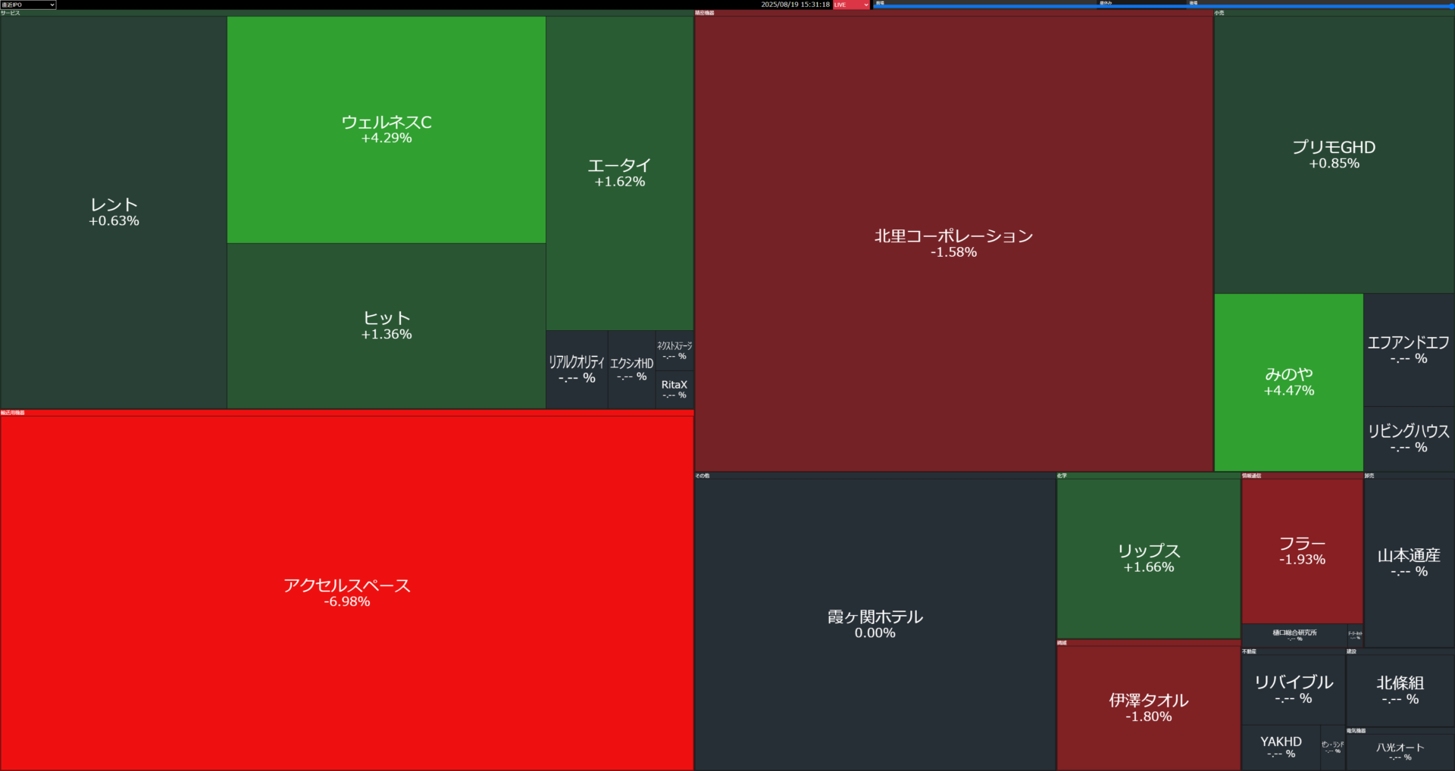Image resolution: width=1455 pixels, height=771 pixels.
Task: Click the ゼン・ランド tile
Action: [x=1333, y=748]
